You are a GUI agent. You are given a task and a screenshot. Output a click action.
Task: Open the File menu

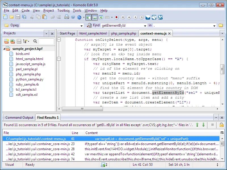click(7, 10)
